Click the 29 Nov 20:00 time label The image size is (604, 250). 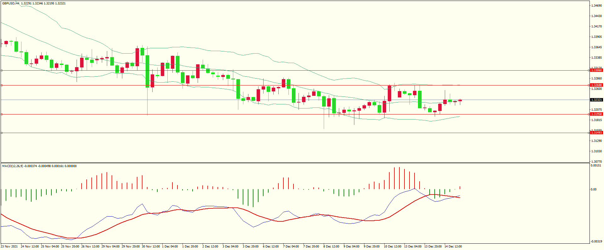131,247
